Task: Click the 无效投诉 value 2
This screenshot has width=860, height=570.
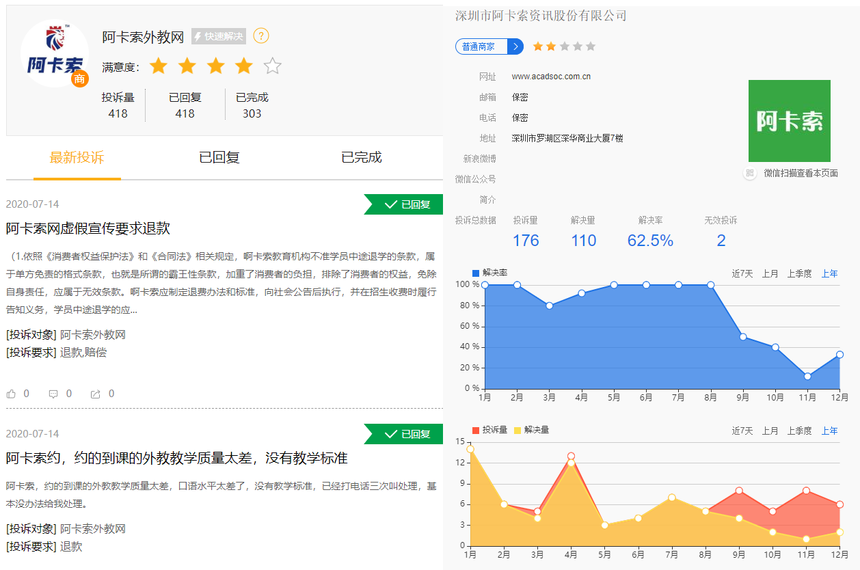Action: [721, 241]
